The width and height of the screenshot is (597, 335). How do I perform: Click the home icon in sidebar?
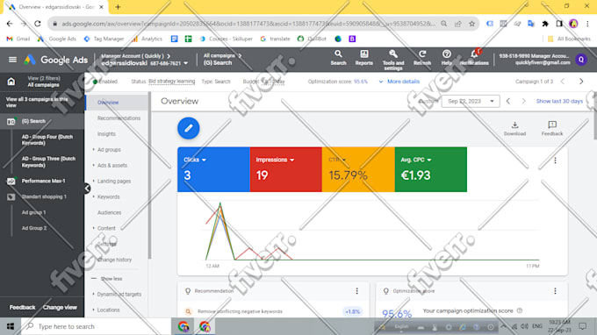[11, 82]
